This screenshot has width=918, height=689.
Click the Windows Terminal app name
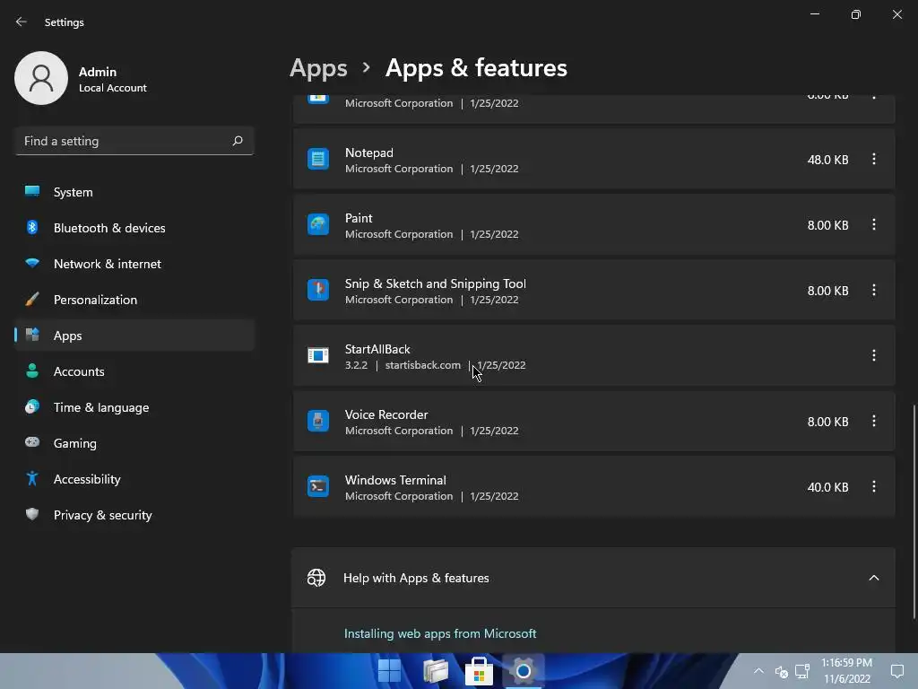(x=395, y=481)
